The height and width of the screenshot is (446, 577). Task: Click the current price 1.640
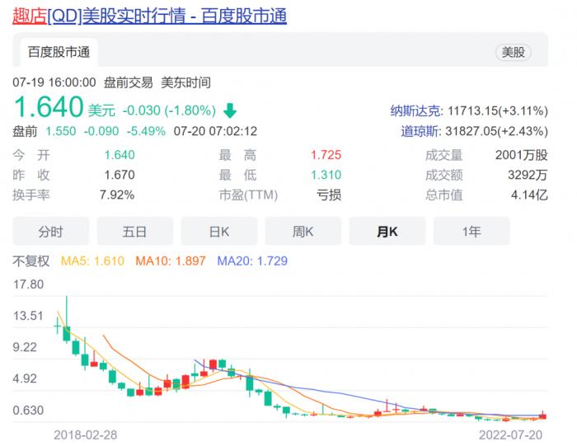click(49, 106)
